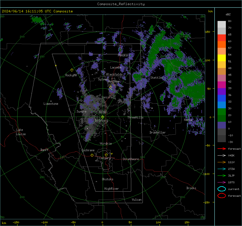
Task: Click the red forecast arrow in legend
Action: click(x=222, y=149)
